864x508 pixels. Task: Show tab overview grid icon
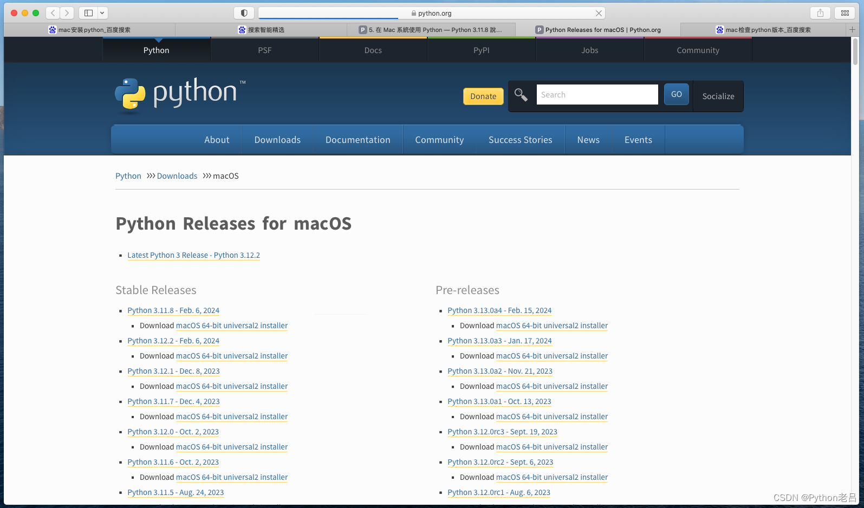(845, 13)
